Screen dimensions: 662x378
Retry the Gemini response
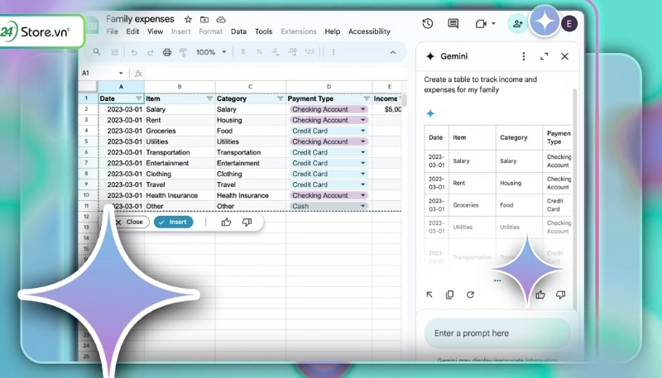(470, 294)
